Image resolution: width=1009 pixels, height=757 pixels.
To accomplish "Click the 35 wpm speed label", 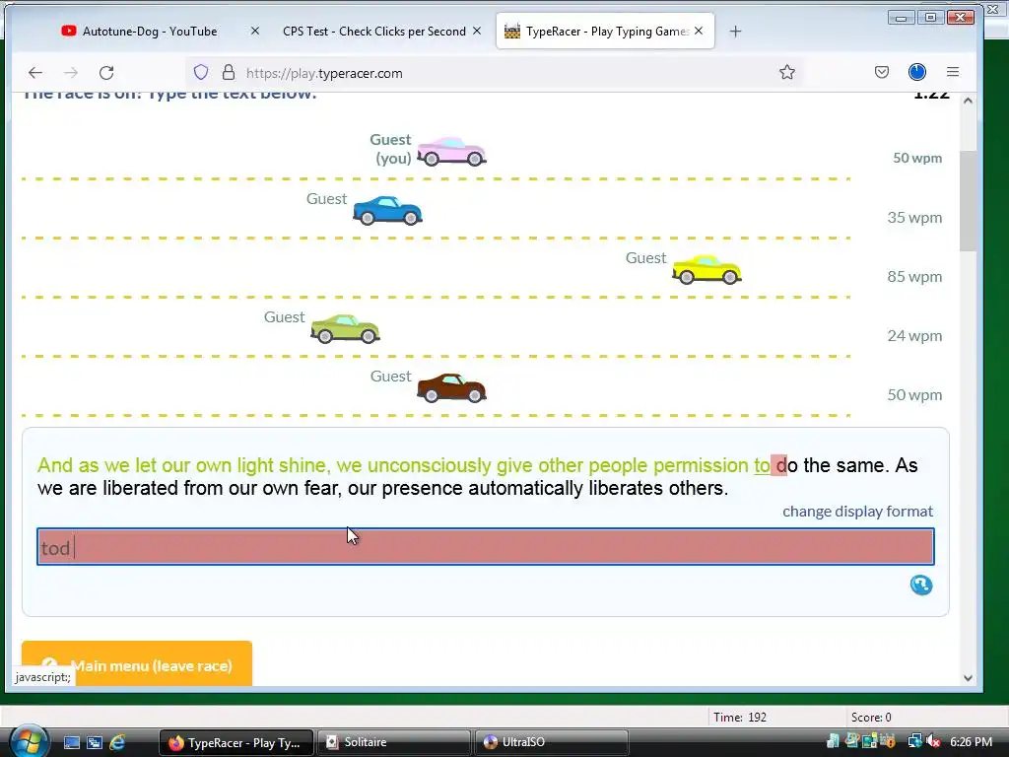I will click(914, 218).
